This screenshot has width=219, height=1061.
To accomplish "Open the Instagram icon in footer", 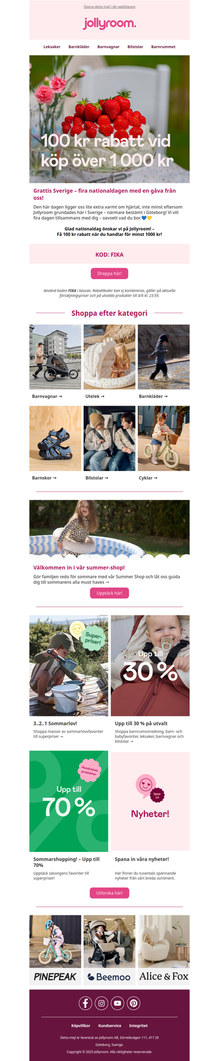I will coord(101,1003).
